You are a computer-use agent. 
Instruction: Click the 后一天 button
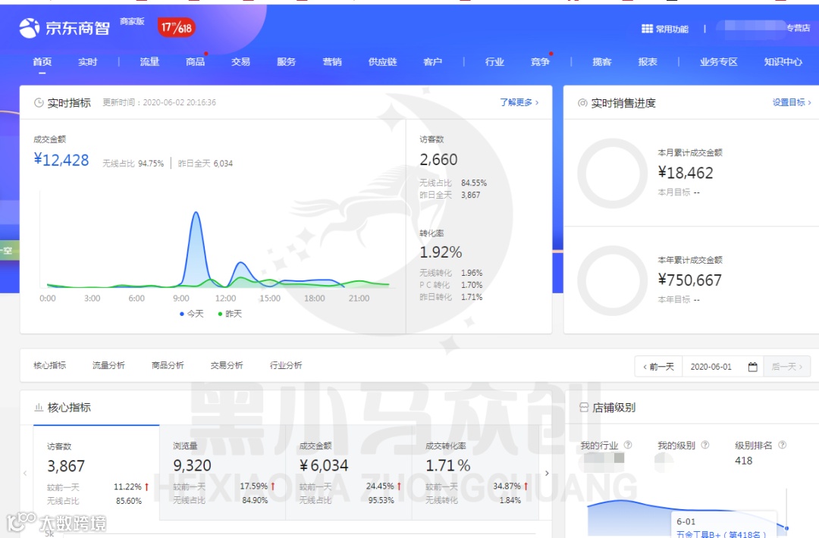coord(787,367)
